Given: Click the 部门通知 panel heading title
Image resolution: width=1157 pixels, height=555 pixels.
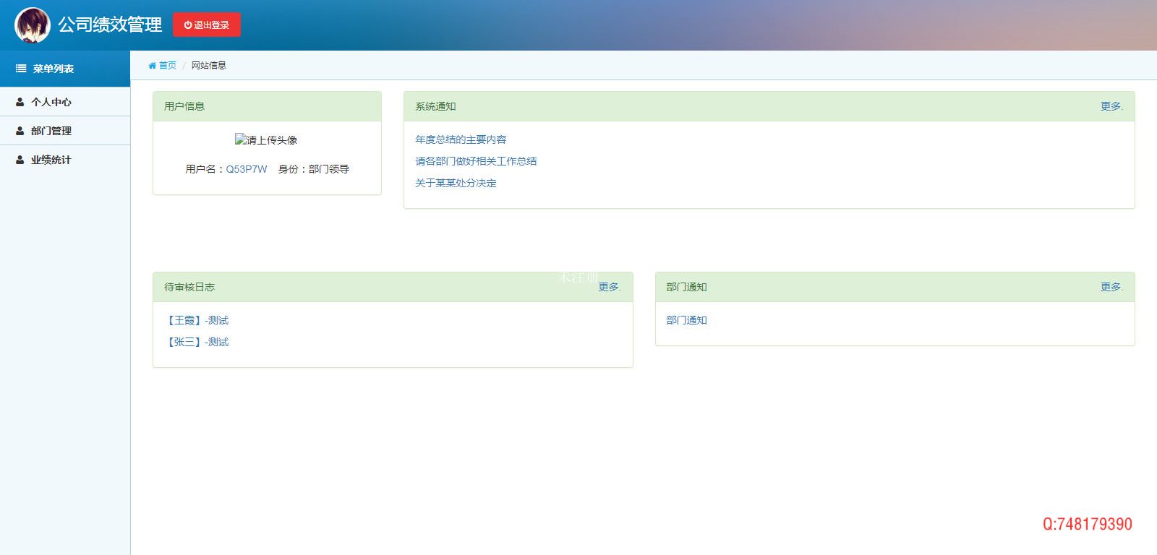Looking at the screenshot, I should tap(686, 287).
